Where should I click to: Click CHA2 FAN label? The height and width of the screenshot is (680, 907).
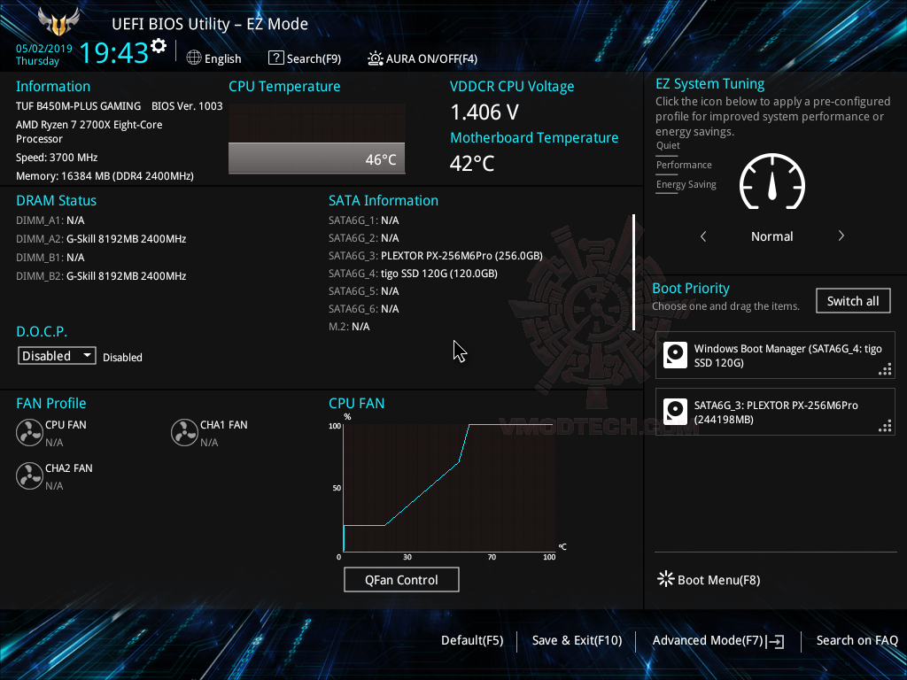point(69,467)
